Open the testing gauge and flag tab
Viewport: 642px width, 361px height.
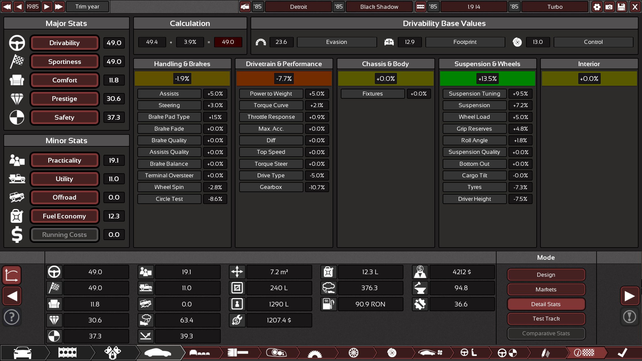[x=584, y=353]
